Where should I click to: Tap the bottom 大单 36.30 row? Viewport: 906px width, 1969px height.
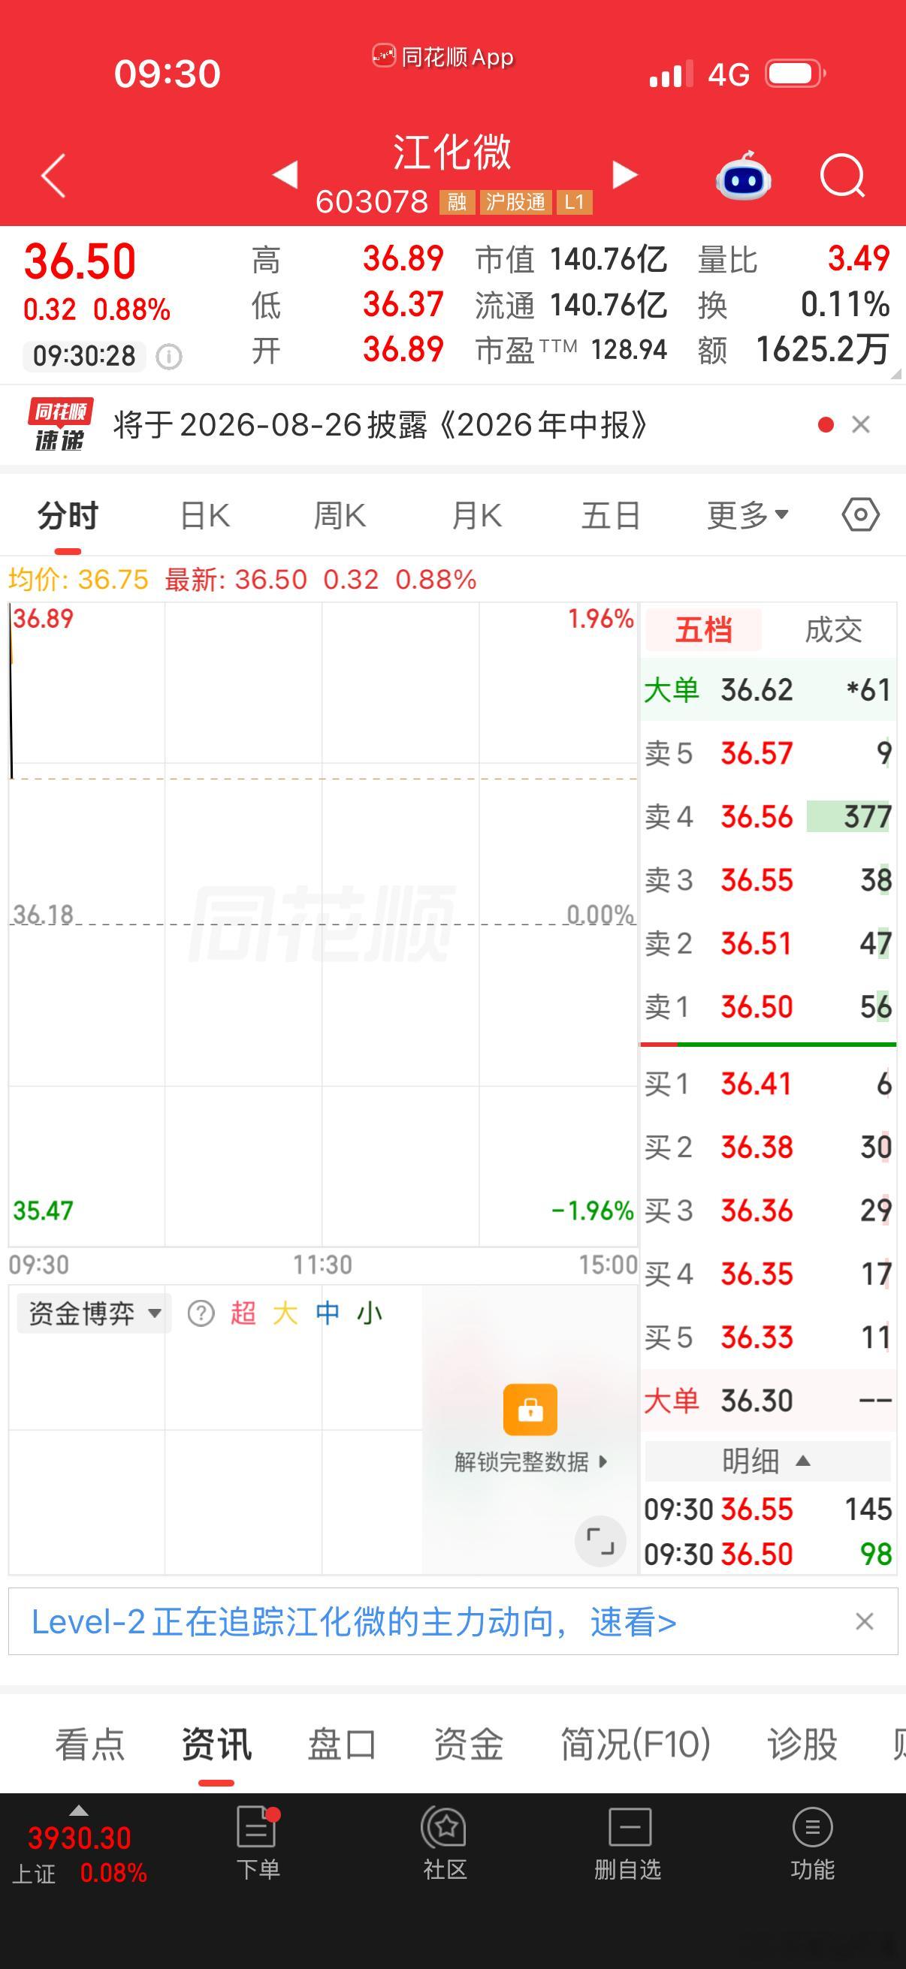[x=768, y=1401]
